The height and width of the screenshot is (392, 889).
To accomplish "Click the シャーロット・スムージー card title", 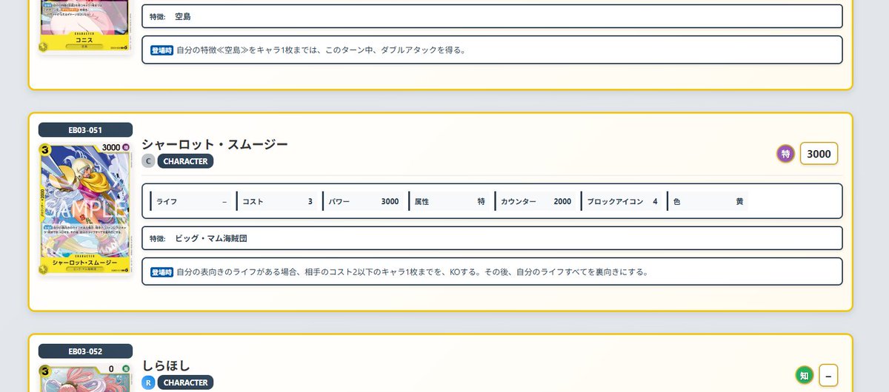I will click(215, 144).
